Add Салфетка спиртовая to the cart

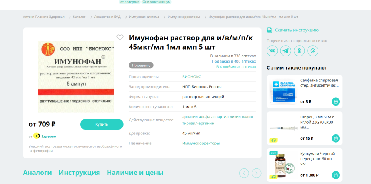(335, 101)
